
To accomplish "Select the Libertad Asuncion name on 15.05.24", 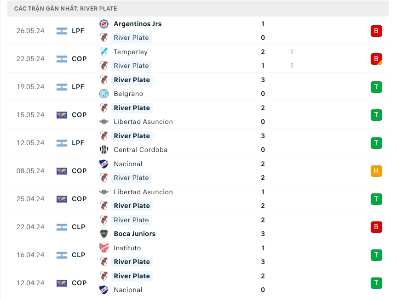I will (143, 122).
